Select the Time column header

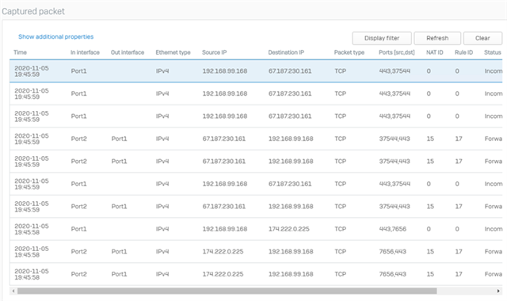click(x=20, y=52)
